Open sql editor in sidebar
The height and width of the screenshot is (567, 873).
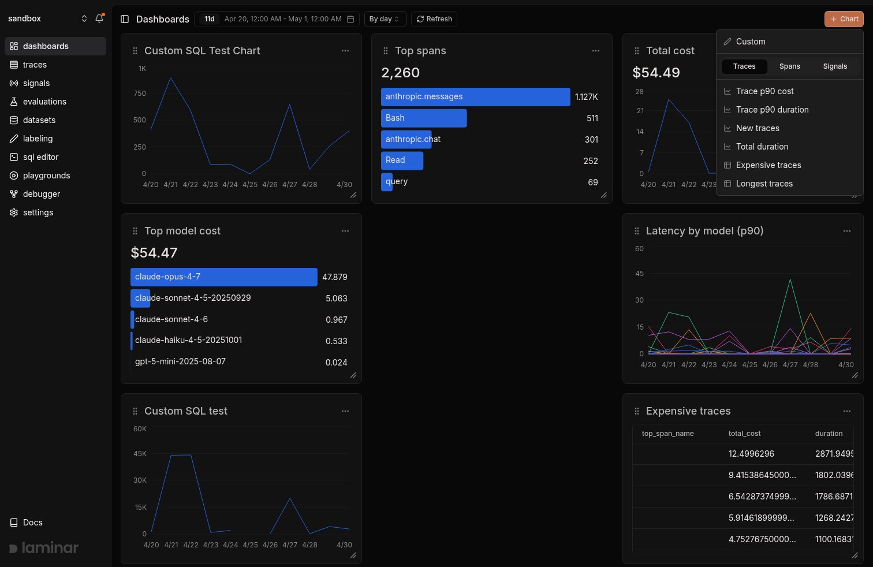[55, 157]
